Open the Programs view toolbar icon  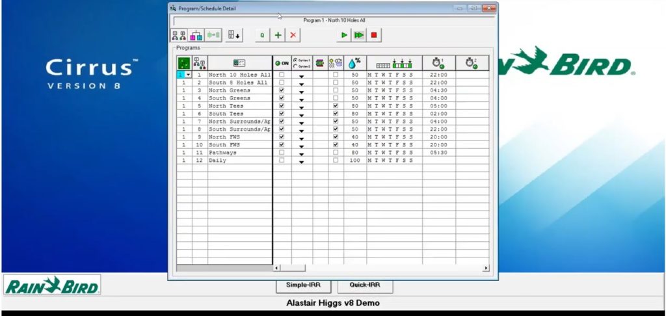tap(179, 35)
